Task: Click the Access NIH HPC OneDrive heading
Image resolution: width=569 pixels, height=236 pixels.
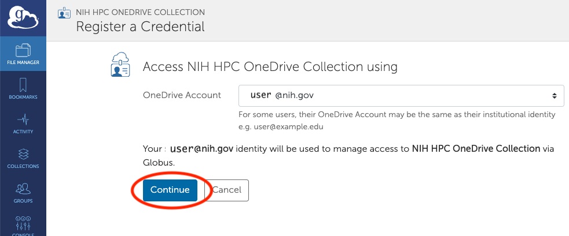Action: pos(270,67)
